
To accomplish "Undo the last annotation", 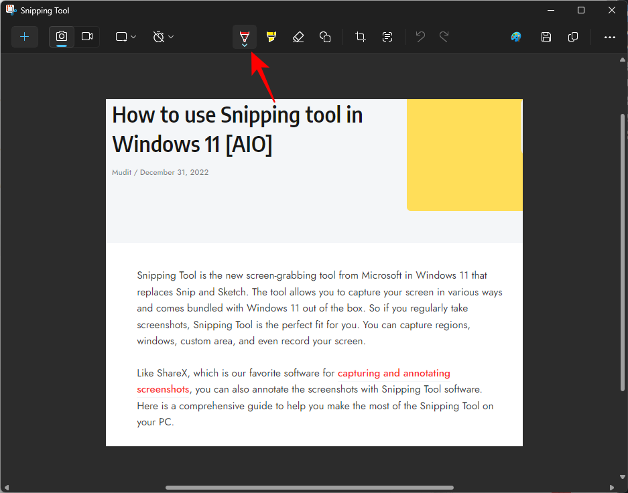I will click(420, 37).
